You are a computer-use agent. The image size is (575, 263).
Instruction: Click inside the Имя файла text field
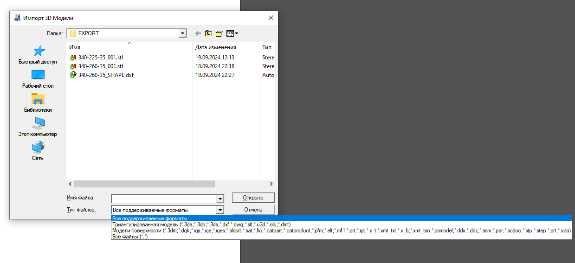coord(164,199)
